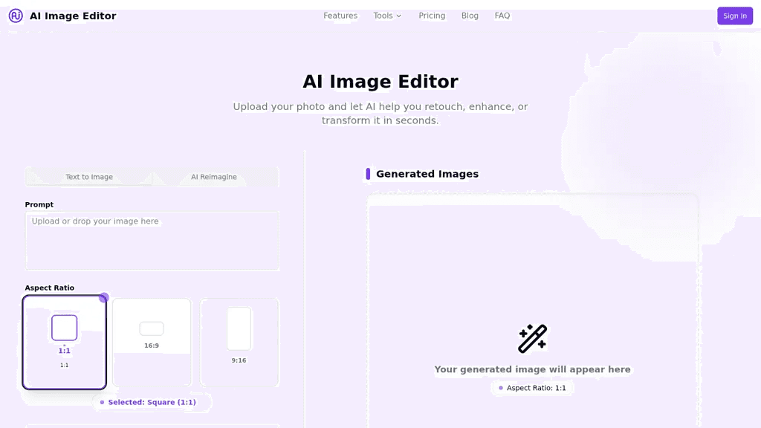The height and width of the screenshot is (428, 761).
Task: Expand the Tools dropdown menu
Action: (387, 16)
